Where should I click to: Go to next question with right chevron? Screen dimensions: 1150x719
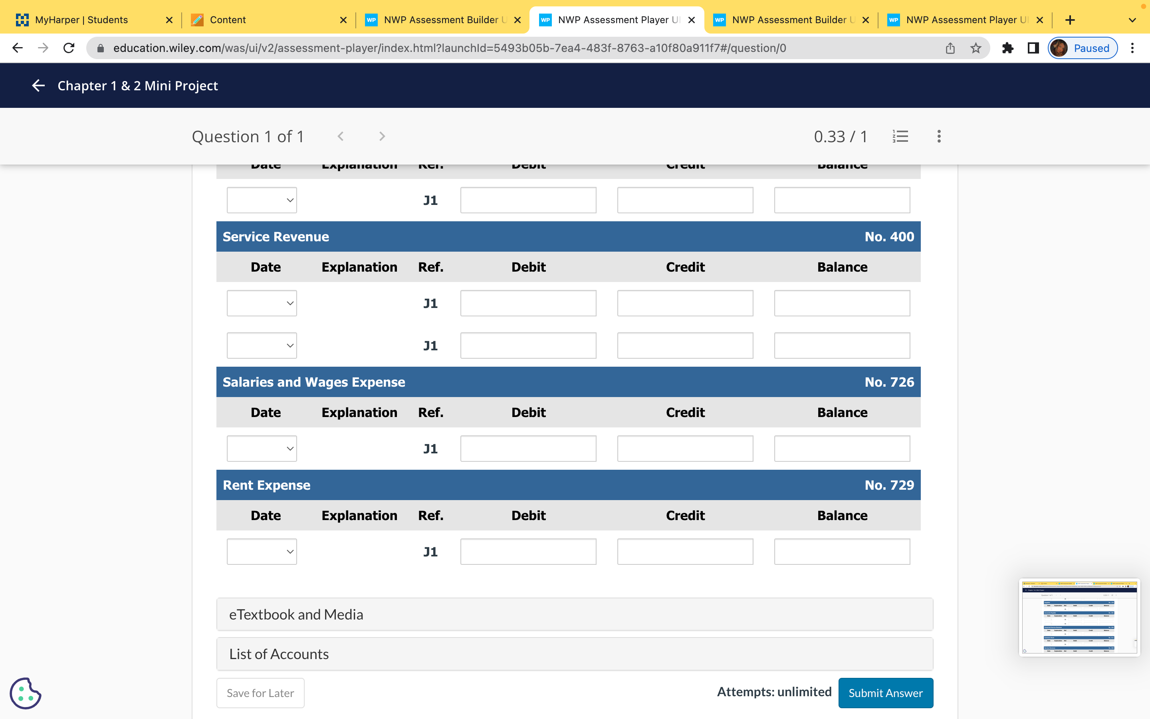382,137
